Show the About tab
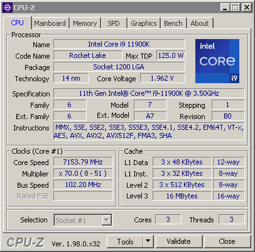 200,23
